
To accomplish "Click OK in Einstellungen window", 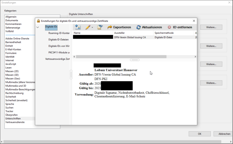I will 200,134.
